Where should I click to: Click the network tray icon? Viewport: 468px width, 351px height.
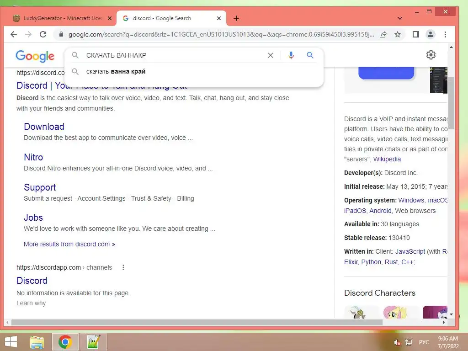[408, 342]
